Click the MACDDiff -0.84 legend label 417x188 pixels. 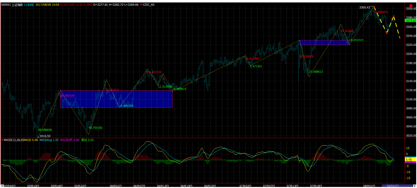pyautogui.click(x=70, y=140)
